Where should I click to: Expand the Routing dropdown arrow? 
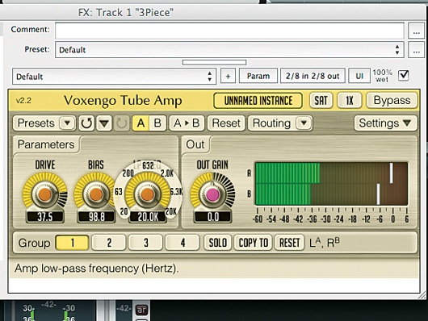click(x=304, y=123)
